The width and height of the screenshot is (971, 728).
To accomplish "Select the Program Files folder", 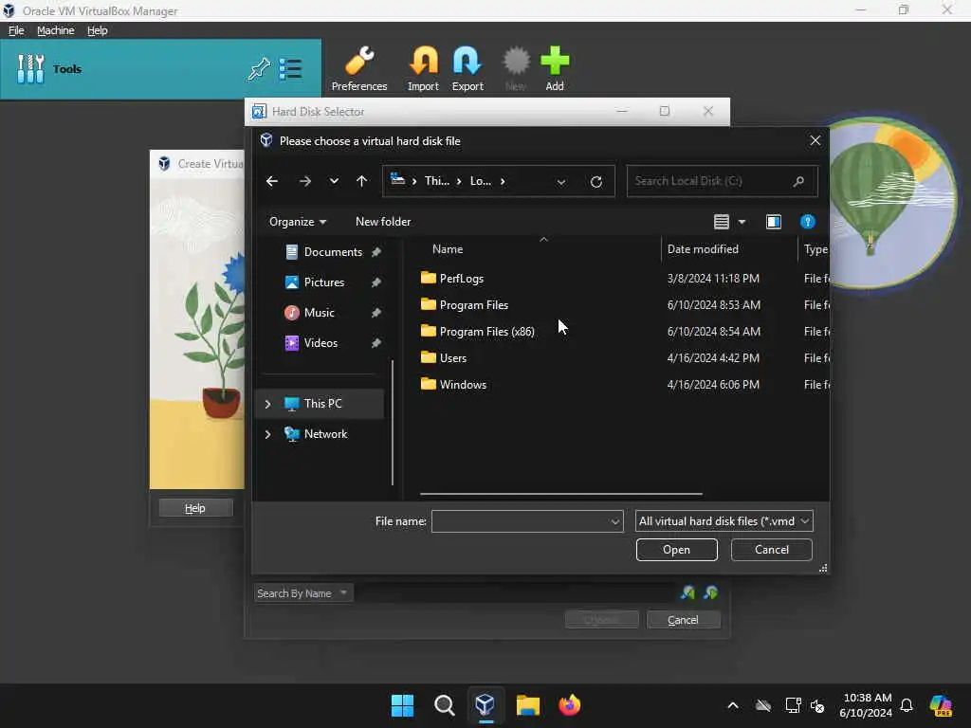I will point(465,305).
